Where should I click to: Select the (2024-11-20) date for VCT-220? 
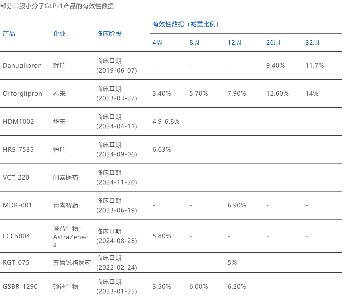[117, 182]
